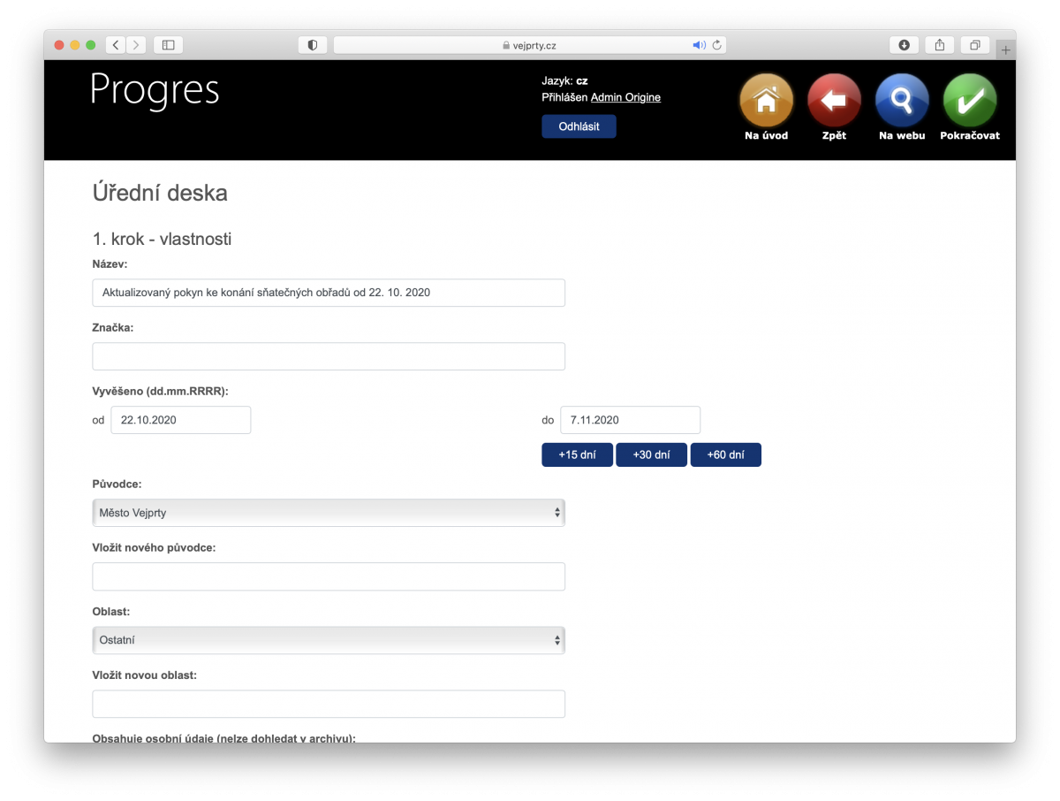Click the Share icon in Safari toolbar

pyautogui.click(x=940, y=45)
